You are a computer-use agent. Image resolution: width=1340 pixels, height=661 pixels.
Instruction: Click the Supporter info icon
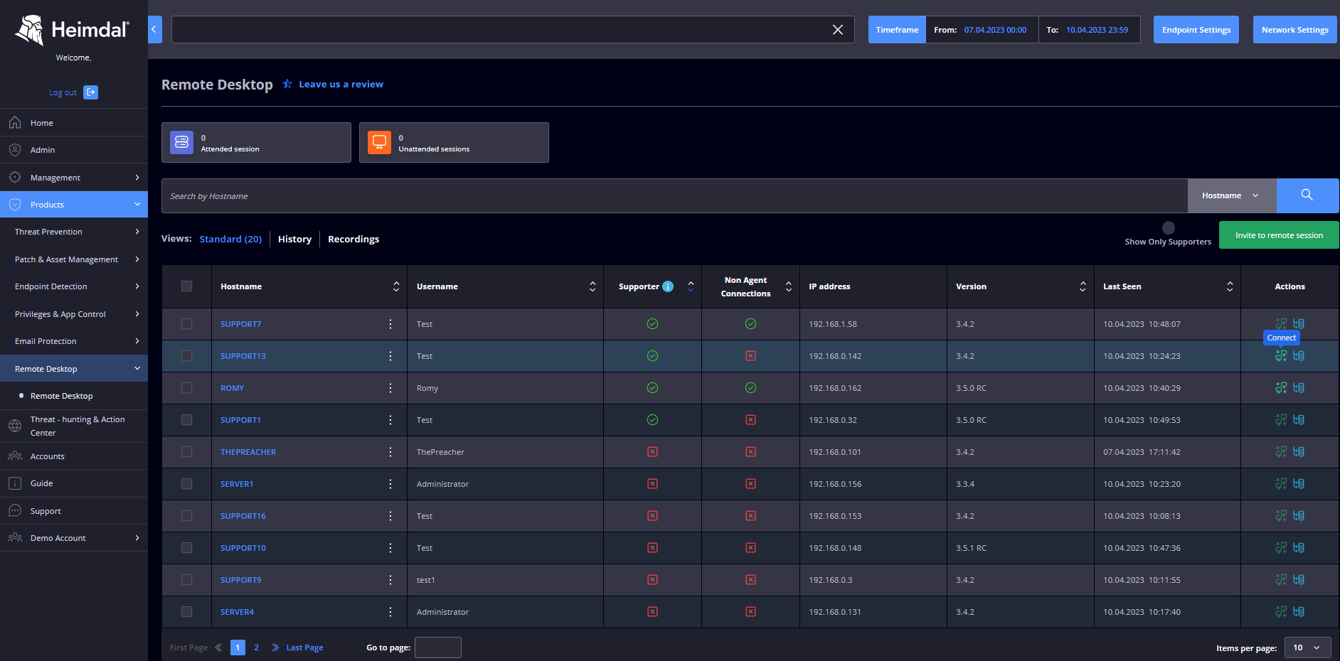668,286
